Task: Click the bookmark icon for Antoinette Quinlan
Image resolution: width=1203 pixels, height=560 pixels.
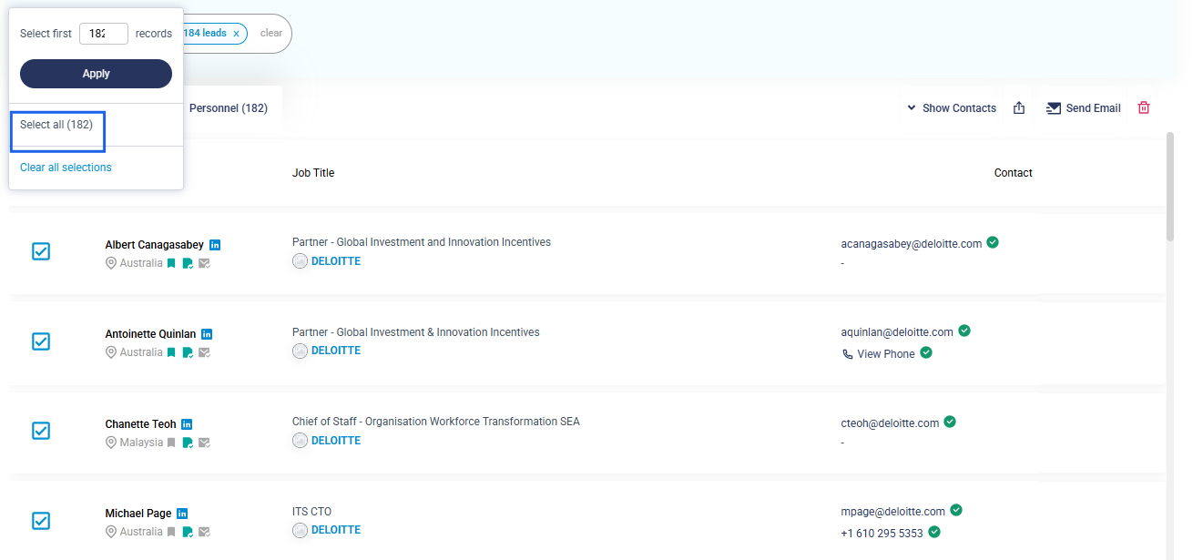Action: pyautogui.click(x=171, y=352)
